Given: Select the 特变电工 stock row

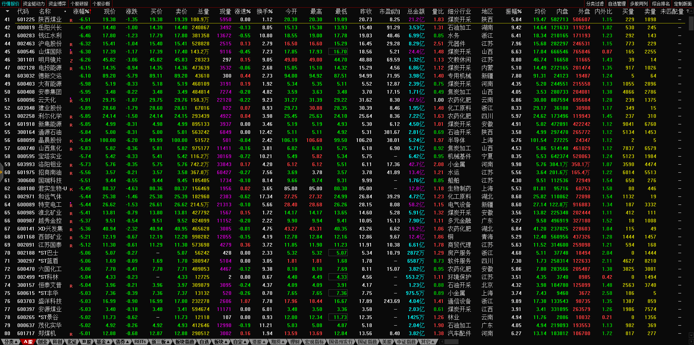Looking at the screenshot, I should pos(50,205).
